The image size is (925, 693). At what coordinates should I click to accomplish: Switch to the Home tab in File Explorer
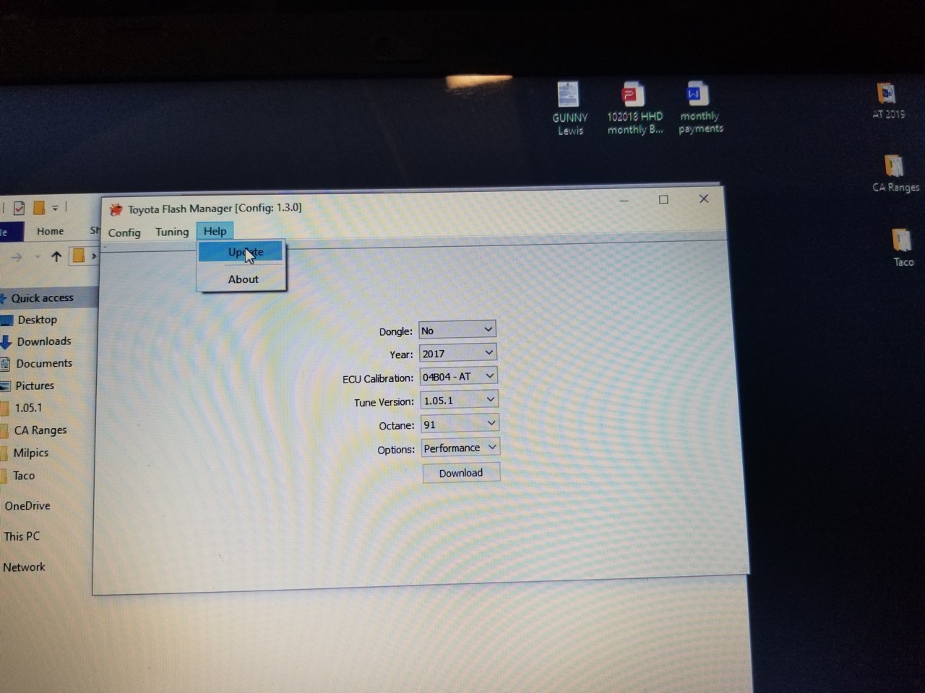coord(50,231)
